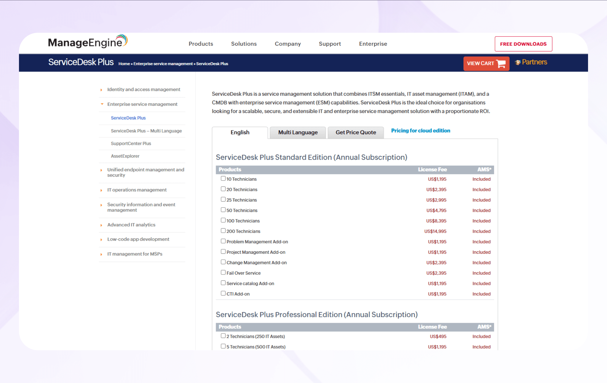Expand Identity and access management arrow

(101, 90)
